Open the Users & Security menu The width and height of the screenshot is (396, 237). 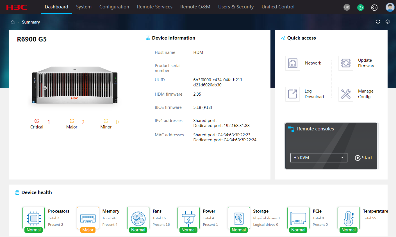(236, 7)
